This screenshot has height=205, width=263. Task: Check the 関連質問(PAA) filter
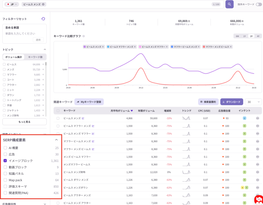tap(5, 193)
